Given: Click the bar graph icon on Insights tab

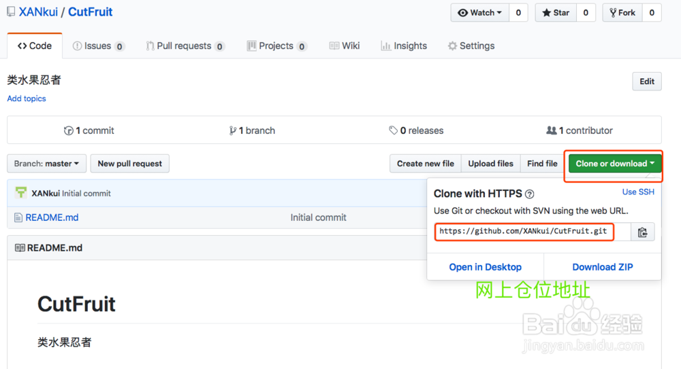Looking at the screenshot, I should coord(385,46).
